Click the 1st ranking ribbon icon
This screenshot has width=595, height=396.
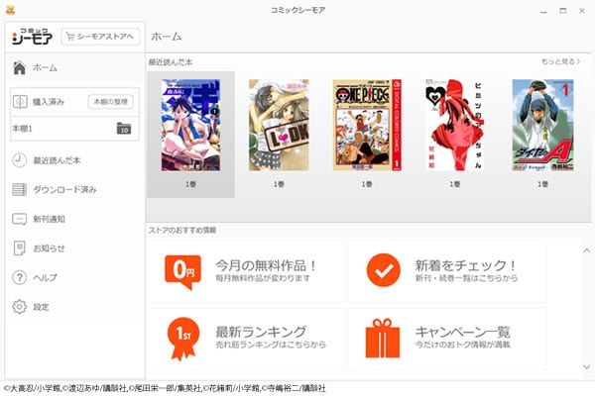[183, 339]
